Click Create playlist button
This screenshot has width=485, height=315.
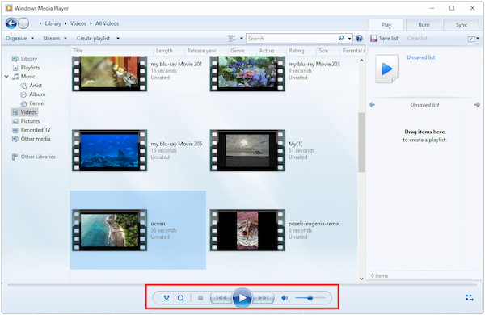pos(93,38)
